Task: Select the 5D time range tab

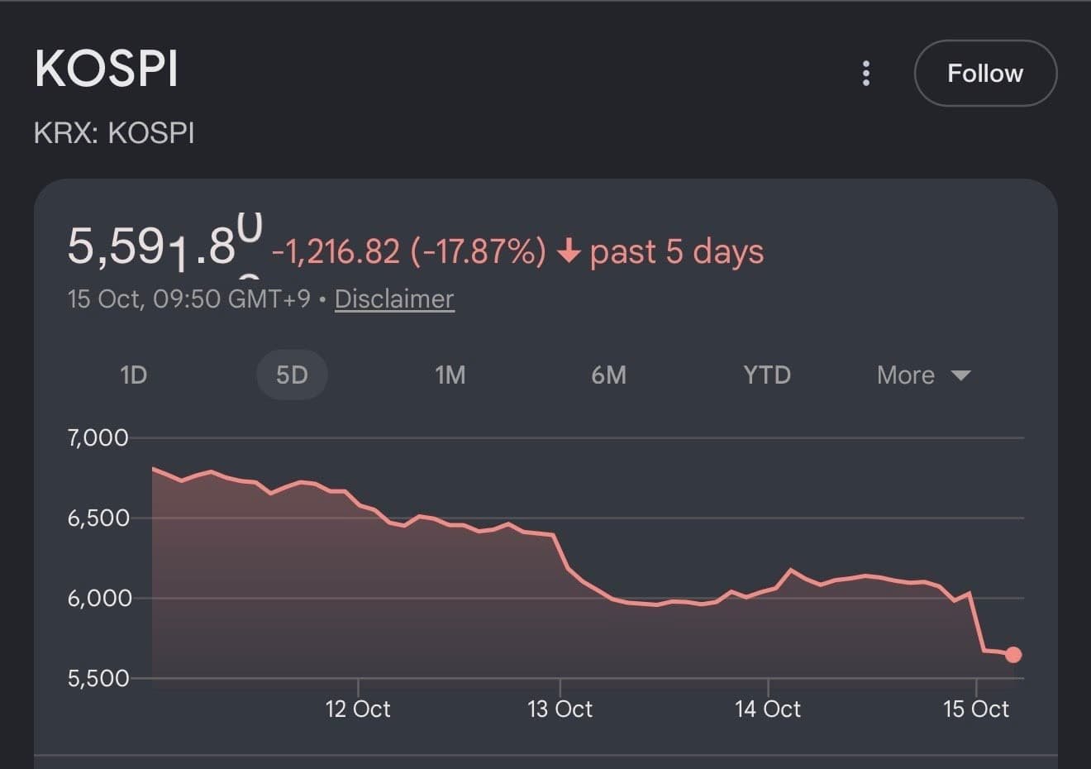Action: 292,375
